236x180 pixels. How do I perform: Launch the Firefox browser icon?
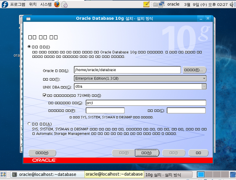(57, 4)
